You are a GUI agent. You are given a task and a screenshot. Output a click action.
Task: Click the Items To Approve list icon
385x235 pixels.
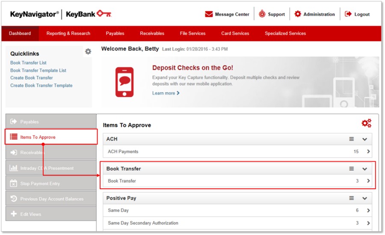14,137
